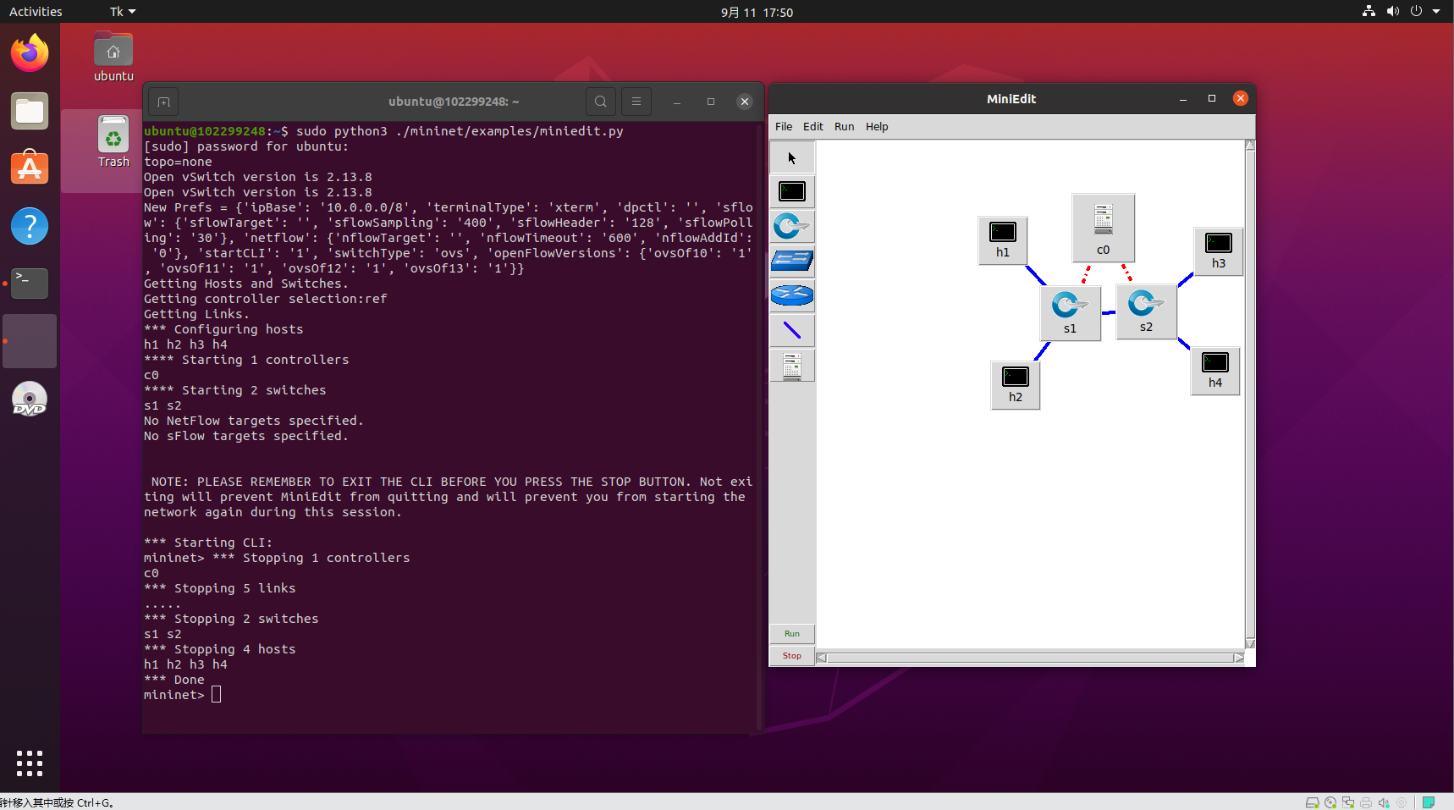
Task: Open Terminal from the dock
Action: (x=30, y=284)
